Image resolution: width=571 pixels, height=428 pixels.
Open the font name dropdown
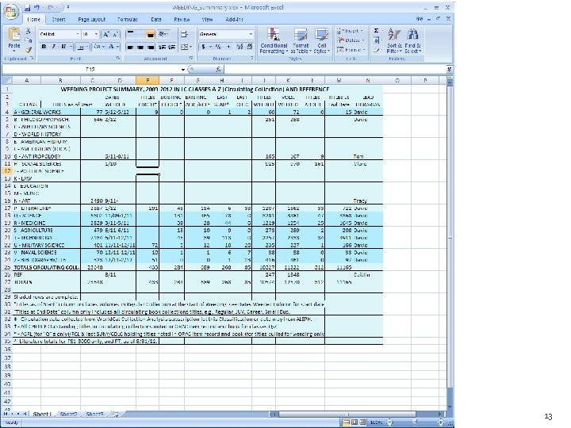click(78, 34)
